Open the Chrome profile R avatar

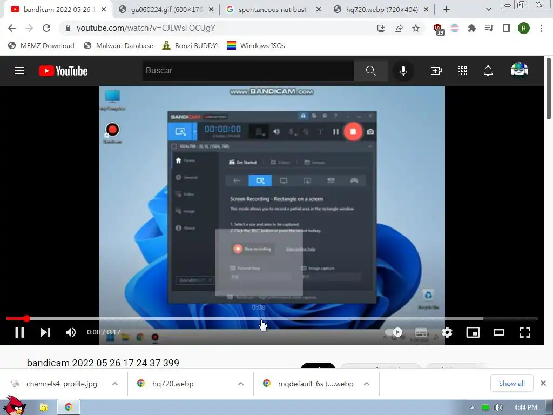pos(524,28)
